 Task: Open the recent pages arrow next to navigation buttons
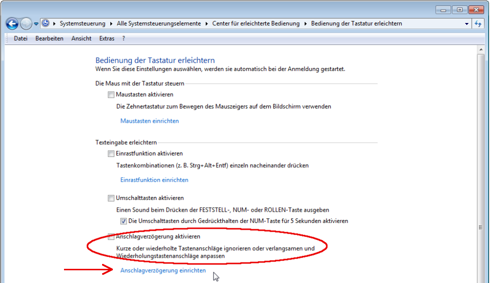(36, 24)
